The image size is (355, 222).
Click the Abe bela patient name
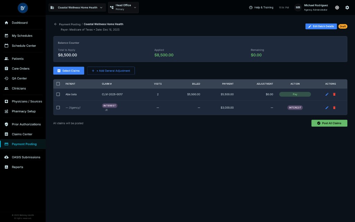(71, 94)
